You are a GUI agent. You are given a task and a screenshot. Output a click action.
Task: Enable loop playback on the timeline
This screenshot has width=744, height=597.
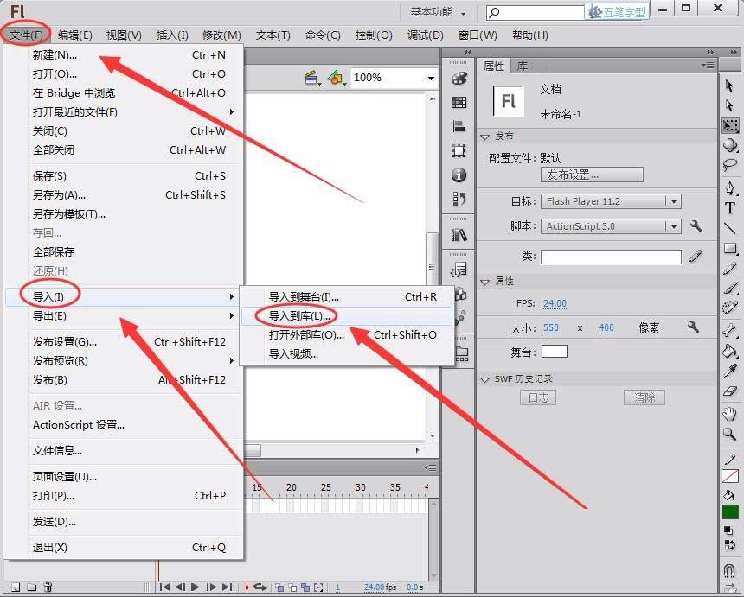(x=261, y=587)
